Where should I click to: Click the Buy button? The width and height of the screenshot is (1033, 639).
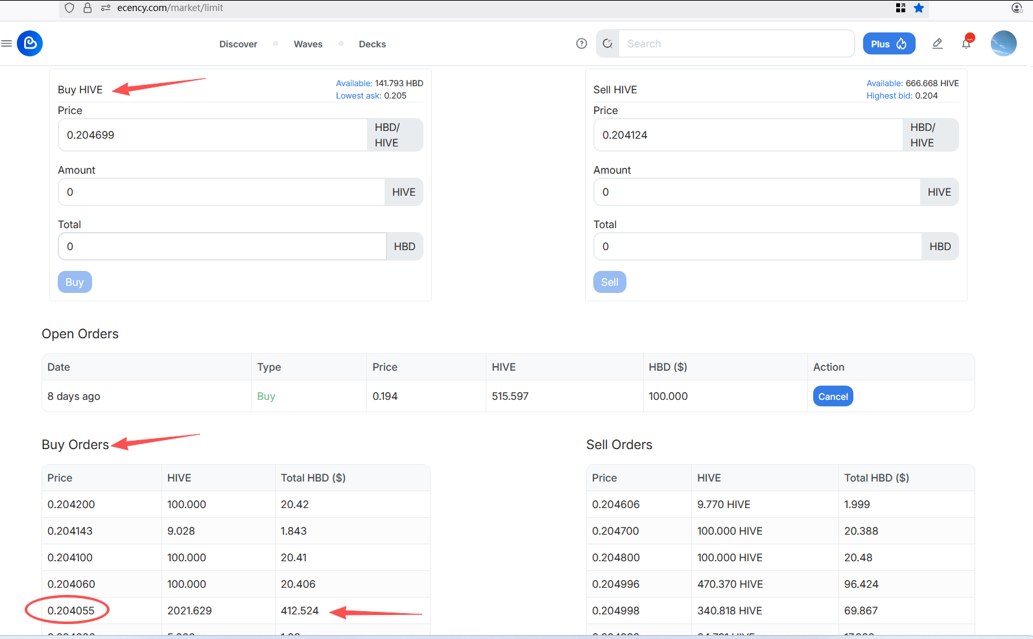pos(75,282)
